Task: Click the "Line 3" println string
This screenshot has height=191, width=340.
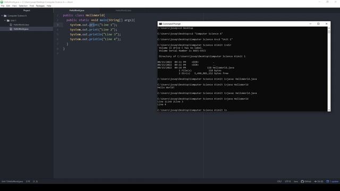Action: 110,34
